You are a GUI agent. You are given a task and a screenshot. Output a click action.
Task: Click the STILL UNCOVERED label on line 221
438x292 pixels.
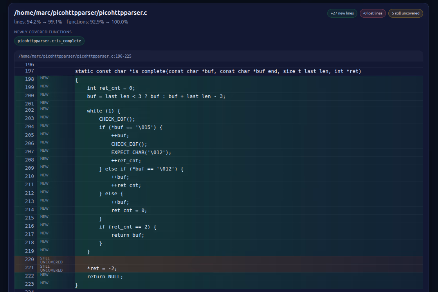(x=51, y=268)
